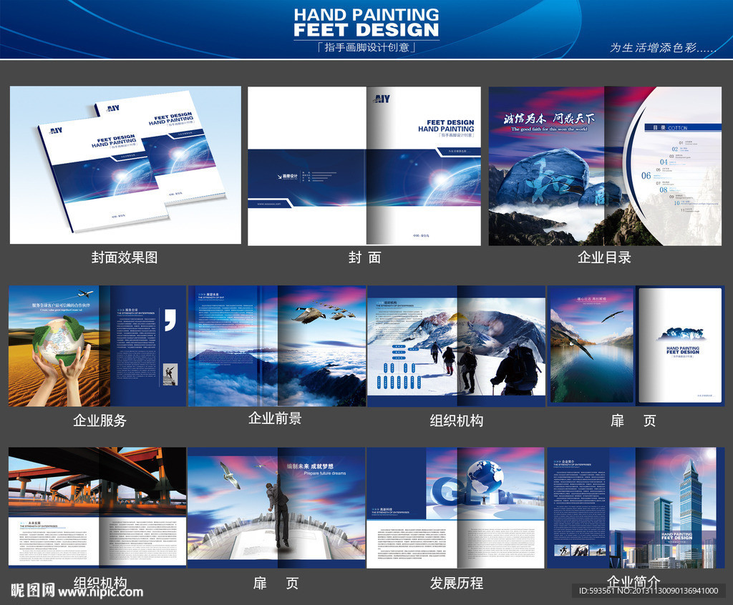This screenshot has width=733, height=605.
Task: Click the HAND PAINTING FEET DESIGN title
Action: pyautogui.click(x=366, y=22)
